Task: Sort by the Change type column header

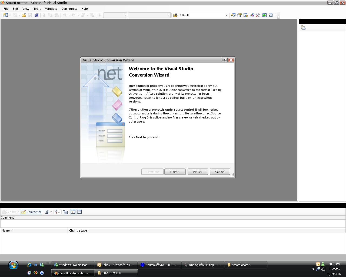Action: 207,230
